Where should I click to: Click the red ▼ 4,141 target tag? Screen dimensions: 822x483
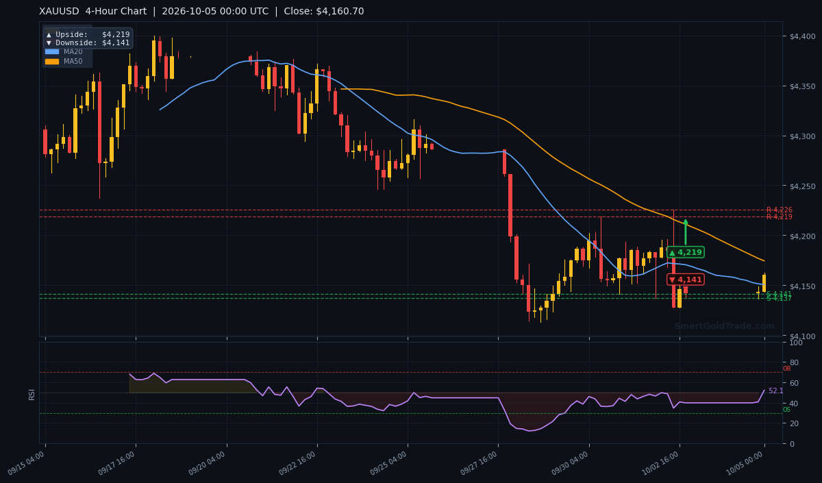(685, 280)
